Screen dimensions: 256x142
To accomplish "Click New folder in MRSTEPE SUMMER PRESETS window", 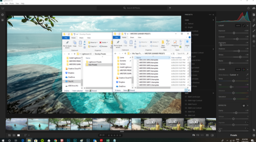I will pos(163,44).
